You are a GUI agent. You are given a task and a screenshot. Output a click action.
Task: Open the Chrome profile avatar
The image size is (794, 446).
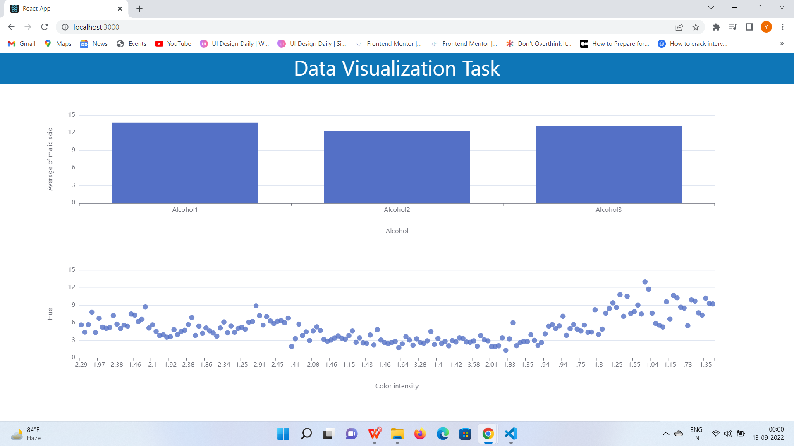coord(766,27)
